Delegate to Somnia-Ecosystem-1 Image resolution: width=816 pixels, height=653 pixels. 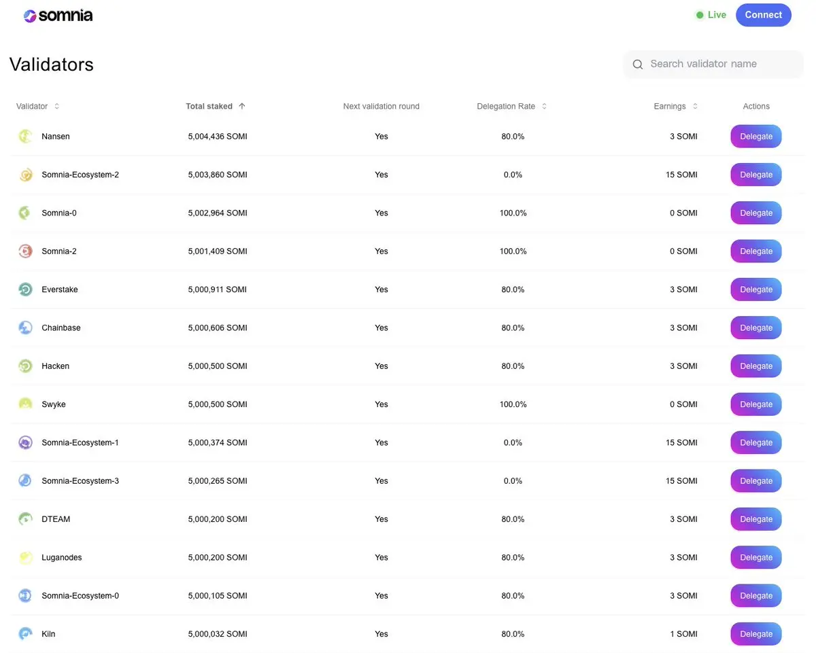(756, 442)
